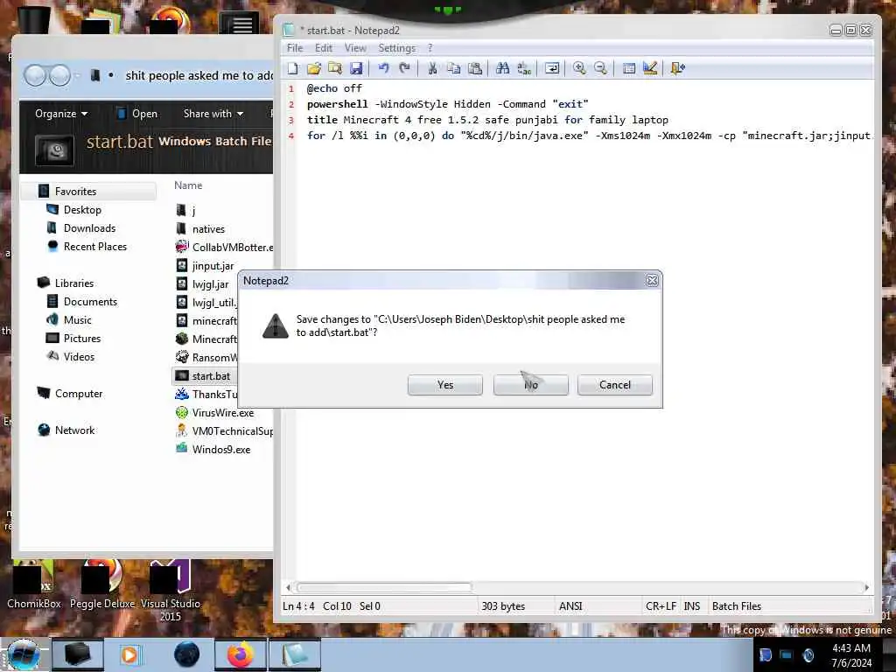Viewport: 896px width, 672px height.
Task: Open the File menu in Notepad2
Action: 295,48
